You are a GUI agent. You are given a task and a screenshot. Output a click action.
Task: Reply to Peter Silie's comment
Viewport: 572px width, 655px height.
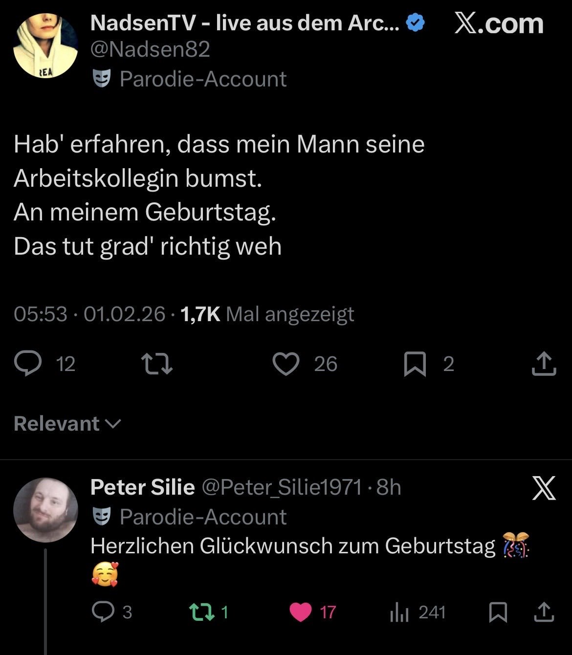pos(103,612)
